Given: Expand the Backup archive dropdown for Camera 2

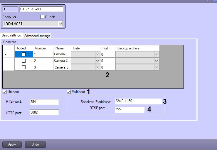Looking at the screenshot, I should coord(157,61).
